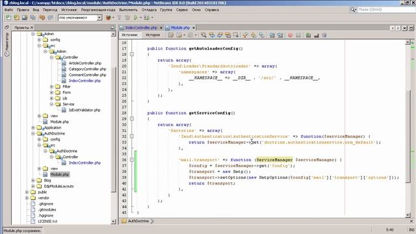416x234 pixels.
Task: Go to the next bookmark
Action: (253, 35)
